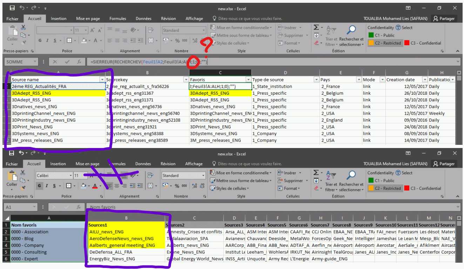Click the red font color A icon
Image resolution: width=464 pixels, height=269 pixels.
pos(95,186)
